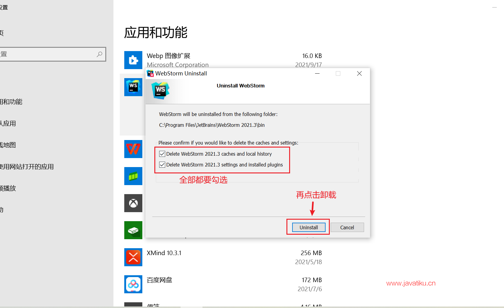Click the WebStorm icon in the apps list
Image resolution: width=504 pixels, height=308 pixels.
(133, 87)
